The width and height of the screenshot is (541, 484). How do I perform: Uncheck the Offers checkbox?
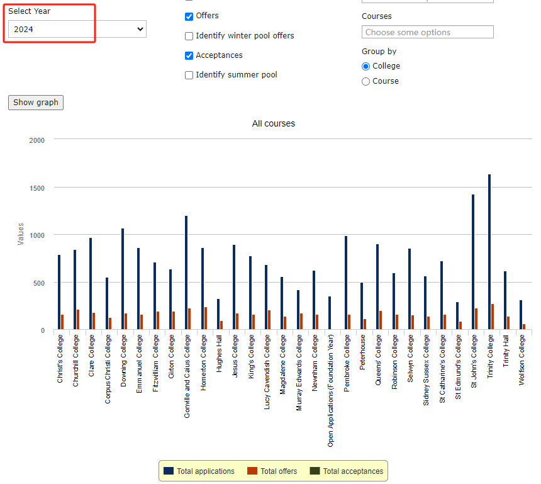coord(189,16)
